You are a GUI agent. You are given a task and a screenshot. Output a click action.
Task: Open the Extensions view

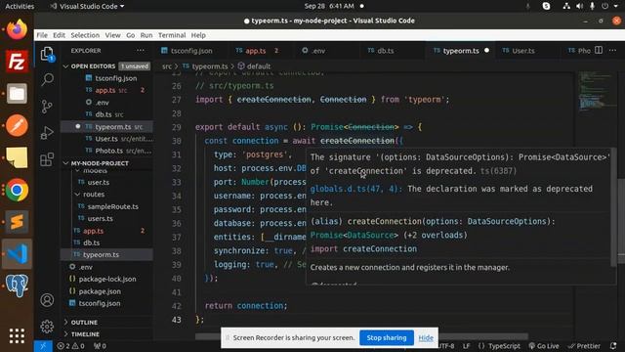pos(47,159)
